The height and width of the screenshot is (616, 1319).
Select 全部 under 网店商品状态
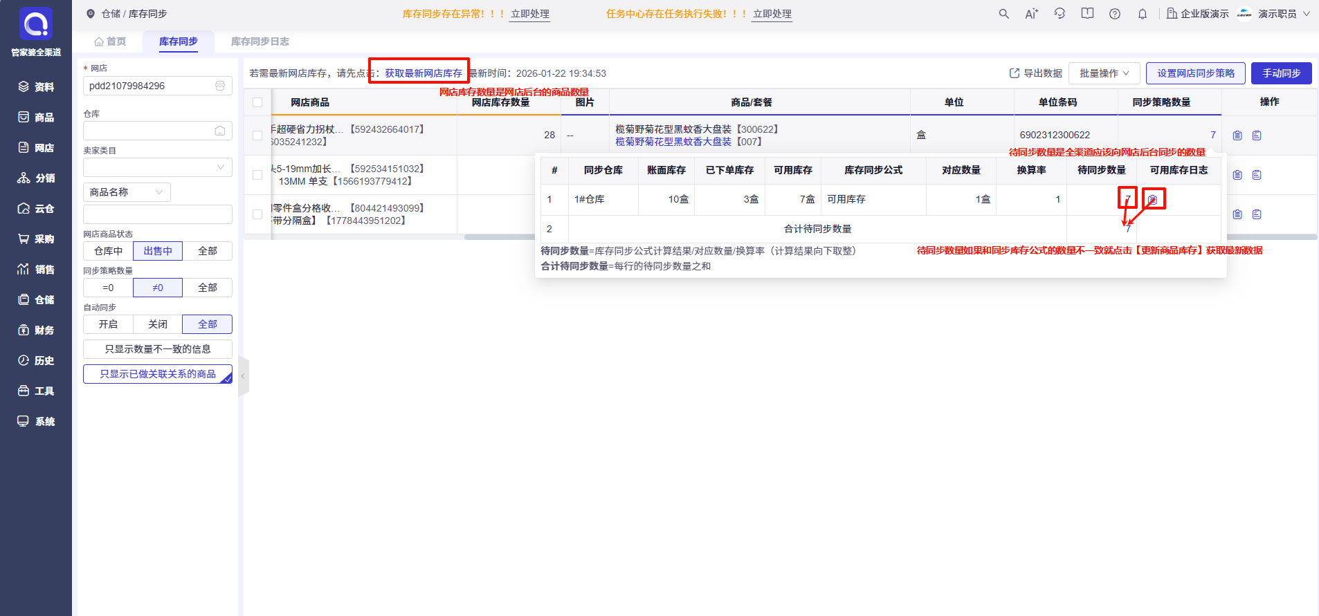pyautogui.click(x=208, y=251)
